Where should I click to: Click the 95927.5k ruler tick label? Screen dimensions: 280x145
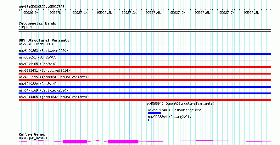pyautogui.click(x=178, y=13)
